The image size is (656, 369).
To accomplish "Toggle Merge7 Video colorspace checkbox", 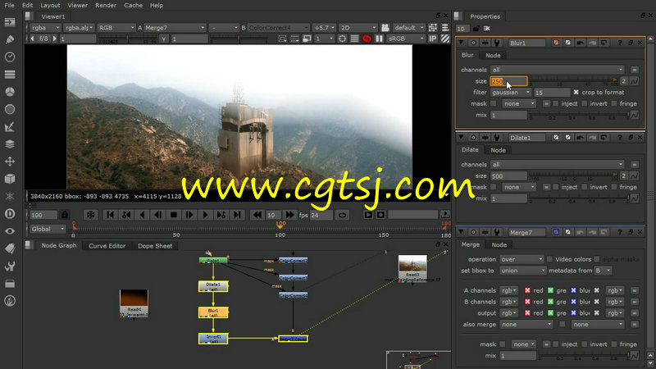I will pyautogui.click(x=549, y=259).
